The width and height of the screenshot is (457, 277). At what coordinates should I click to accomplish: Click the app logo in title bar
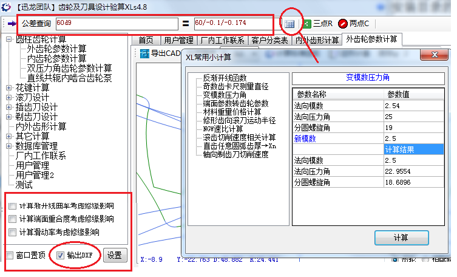click(x=6, y=7)
